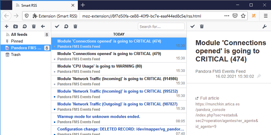The width and height of the screenshot is (271, 135).
Task: Click the back arrow in feeds toolbar
Action: pyautogui.click(x=43, y=26)
